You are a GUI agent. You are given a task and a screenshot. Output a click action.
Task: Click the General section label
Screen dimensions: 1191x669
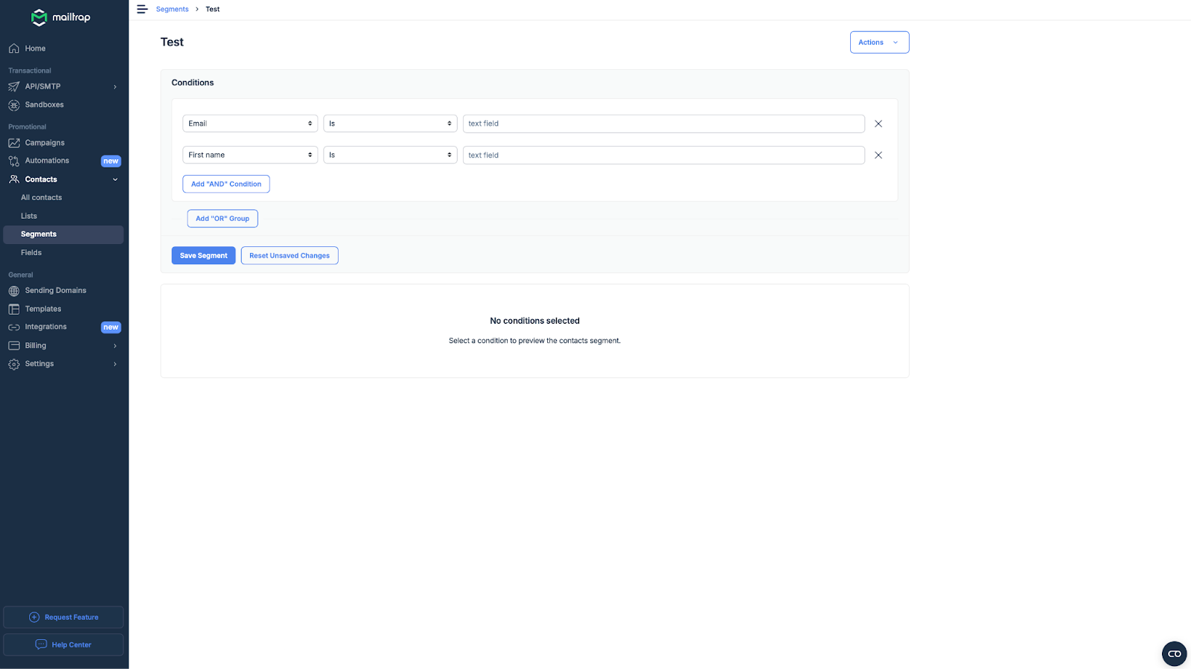pyautogui.click(x=21, y=275)
